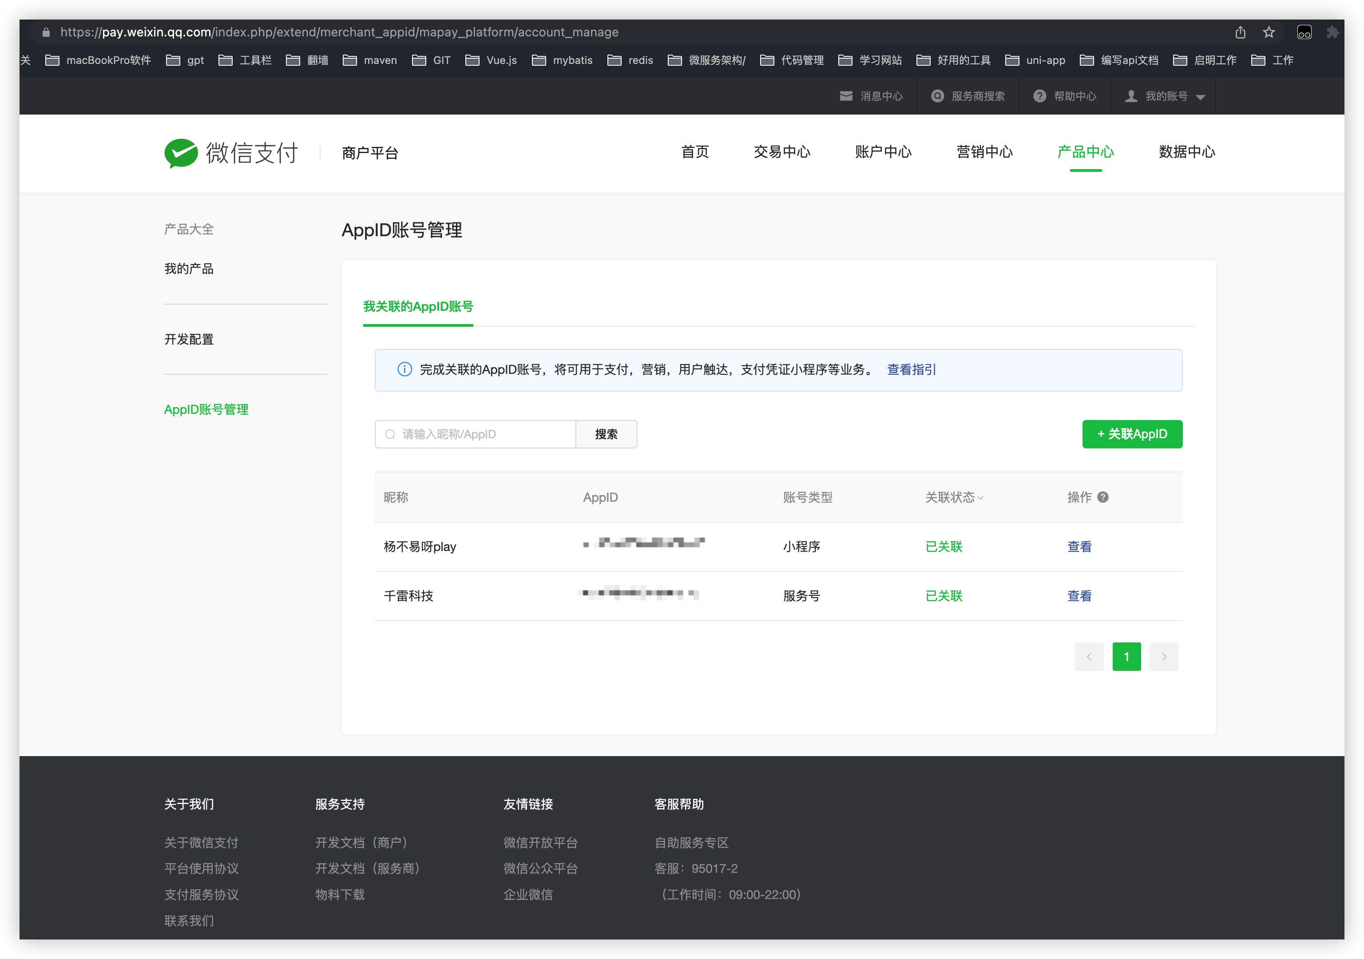The image size is (1364, 959).
Task: Sort by the 关联状态 column dropdown
Action: [954, 497]
